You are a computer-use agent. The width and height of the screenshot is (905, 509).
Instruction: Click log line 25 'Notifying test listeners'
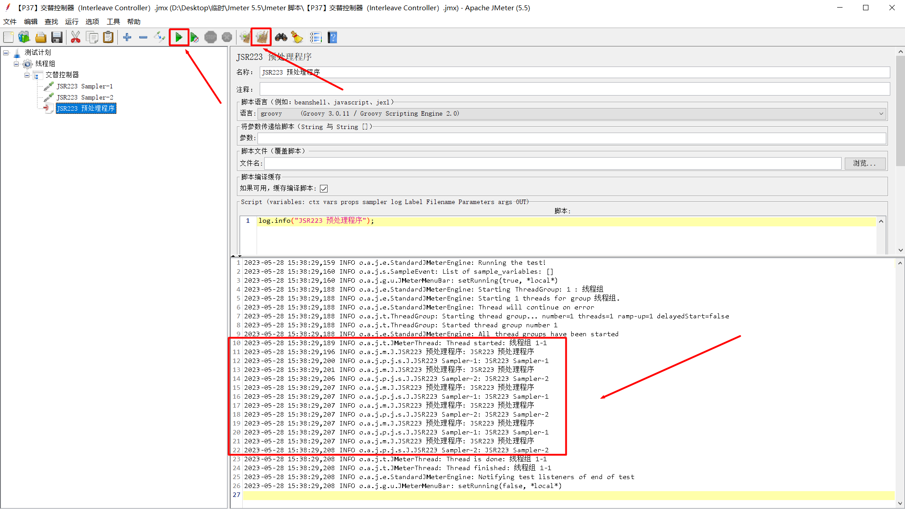click(439, 477)
